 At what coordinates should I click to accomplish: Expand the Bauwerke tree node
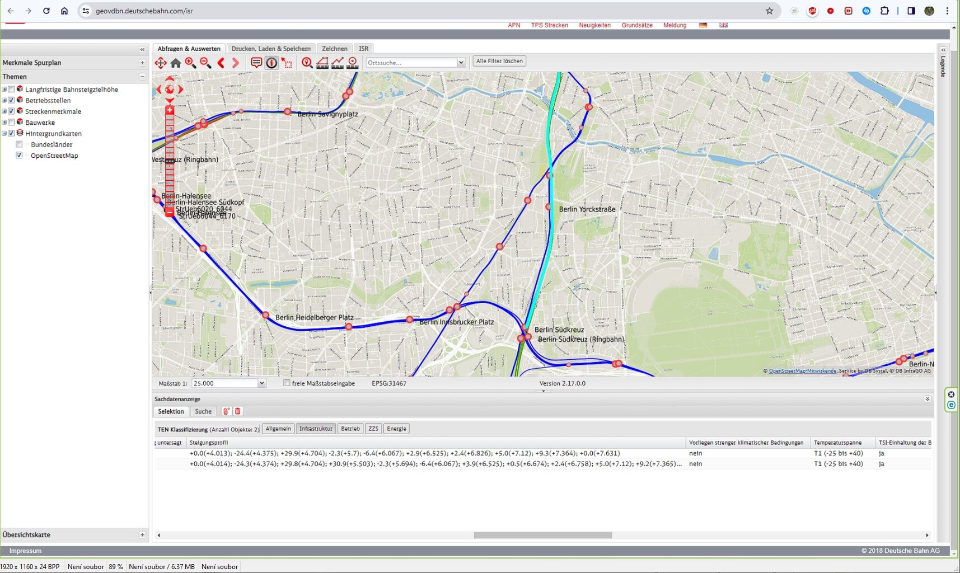pyautogui.click(x=4, y=123)
